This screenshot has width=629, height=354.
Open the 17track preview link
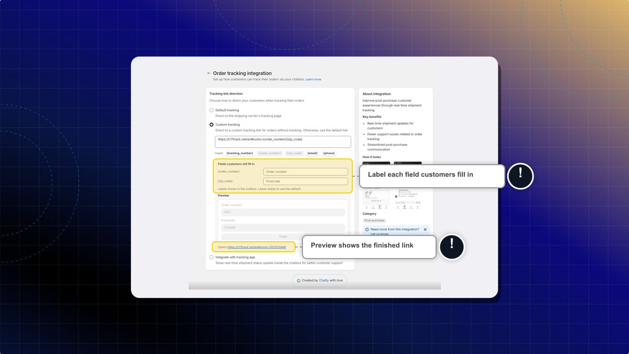tap(257, 246)
